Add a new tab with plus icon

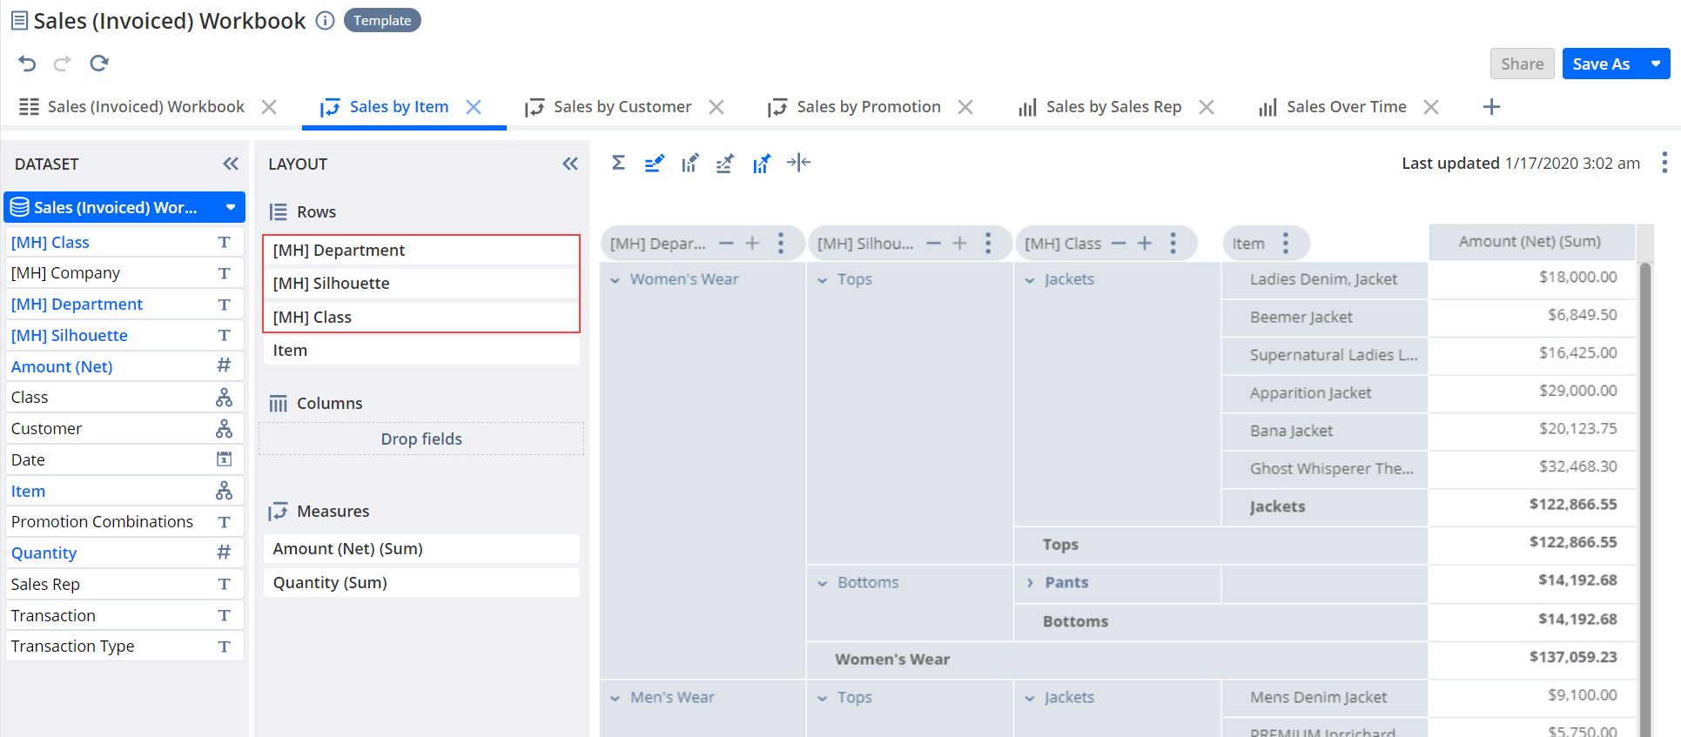point(1491,107)
